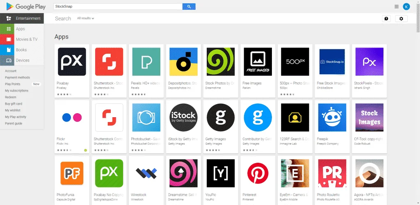Open the Pexels app icon
This screenshot has height=205, width=420.
pos(146,61)
